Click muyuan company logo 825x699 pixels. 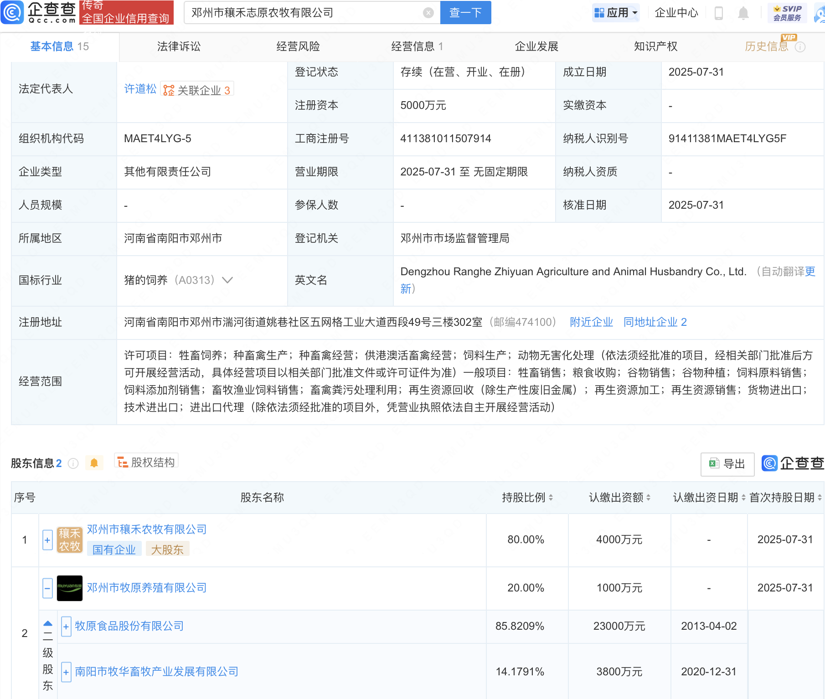pyautogui.click(x=69, y=588)
